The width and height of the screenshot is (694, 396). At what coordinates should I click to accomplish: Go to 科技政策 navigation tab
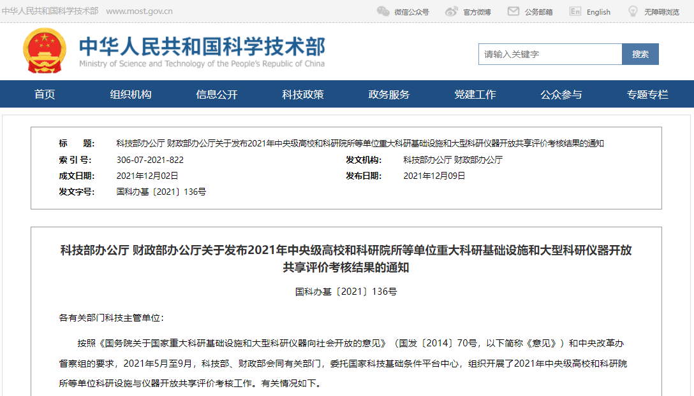(x=303, y=94)
